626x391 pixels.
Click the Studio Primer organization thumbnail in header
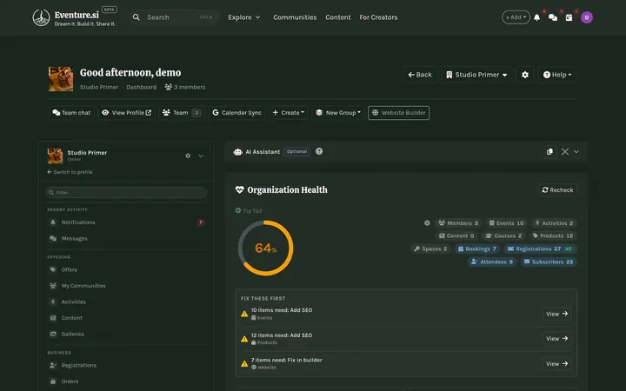61,79
